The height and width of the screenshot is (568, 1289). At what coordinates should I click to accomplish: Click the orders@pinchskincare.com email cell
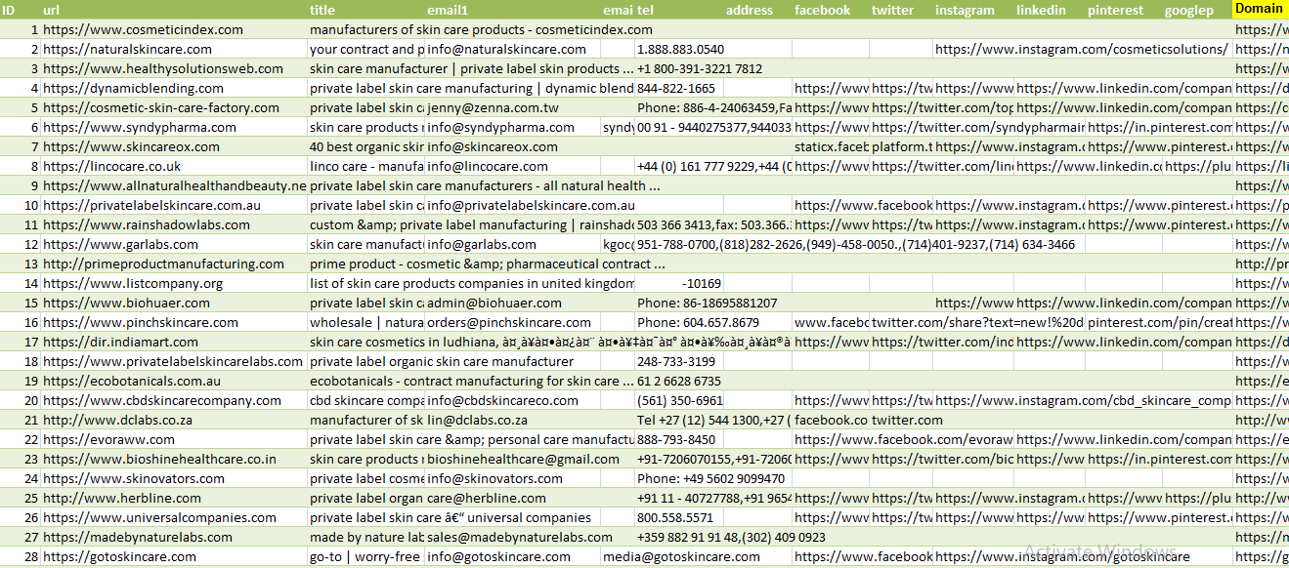pyautogui.click(x=513, y=322)
